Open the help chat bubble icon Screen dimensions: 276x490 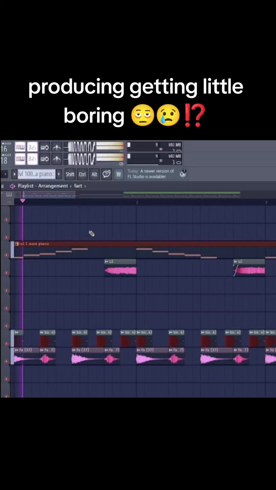pos(106,174)
